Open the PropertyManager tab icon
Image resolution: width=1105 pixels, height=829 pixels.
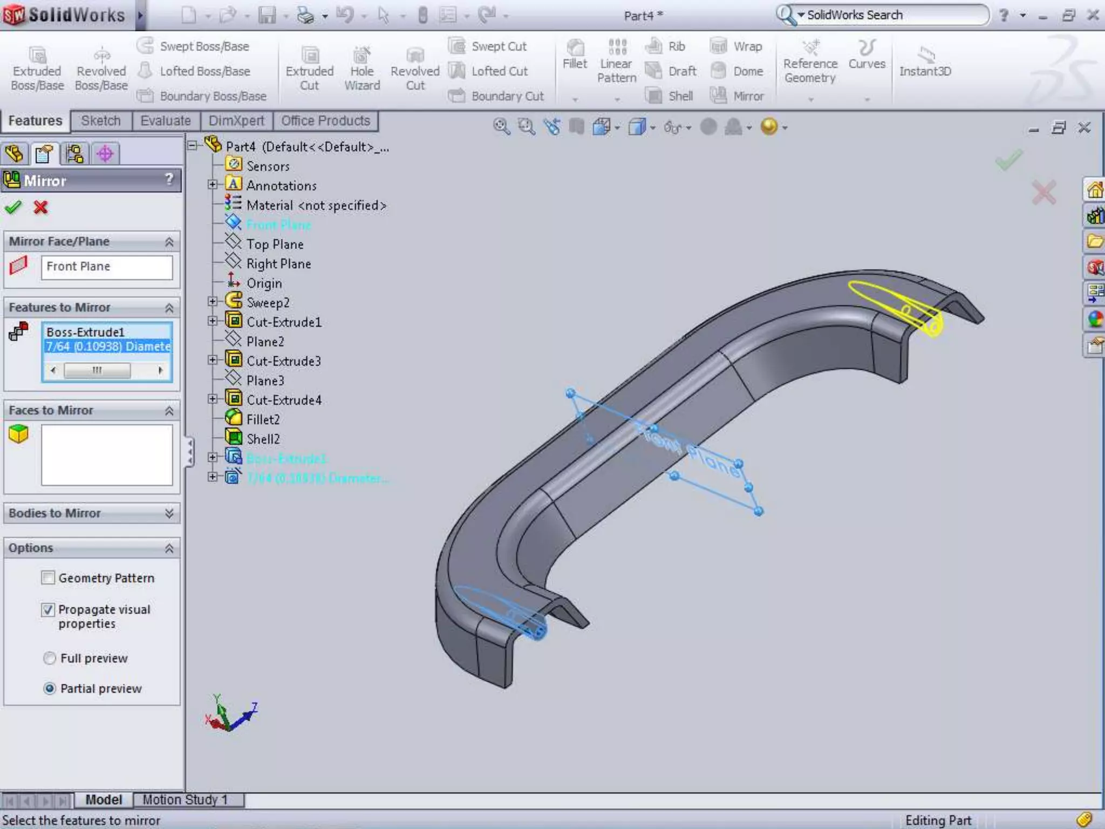pyautogui.click(x=44, y=154)
